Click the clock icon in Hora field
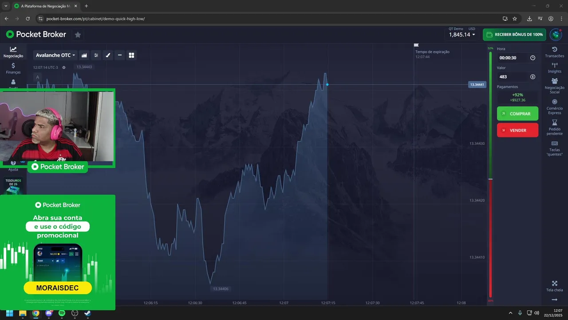 [532, 58]
